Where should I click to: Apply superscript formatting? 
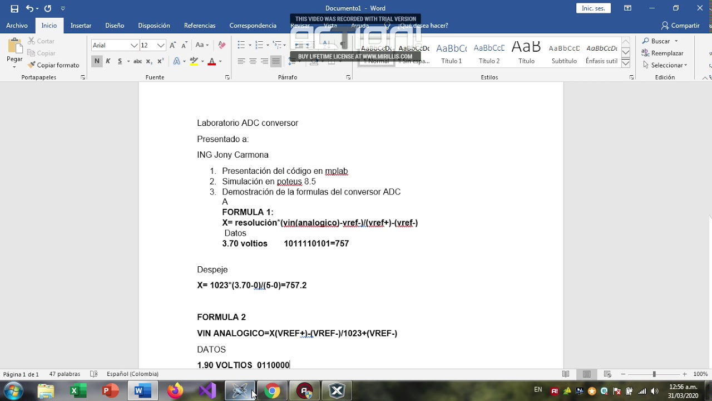tap(160, 61)
